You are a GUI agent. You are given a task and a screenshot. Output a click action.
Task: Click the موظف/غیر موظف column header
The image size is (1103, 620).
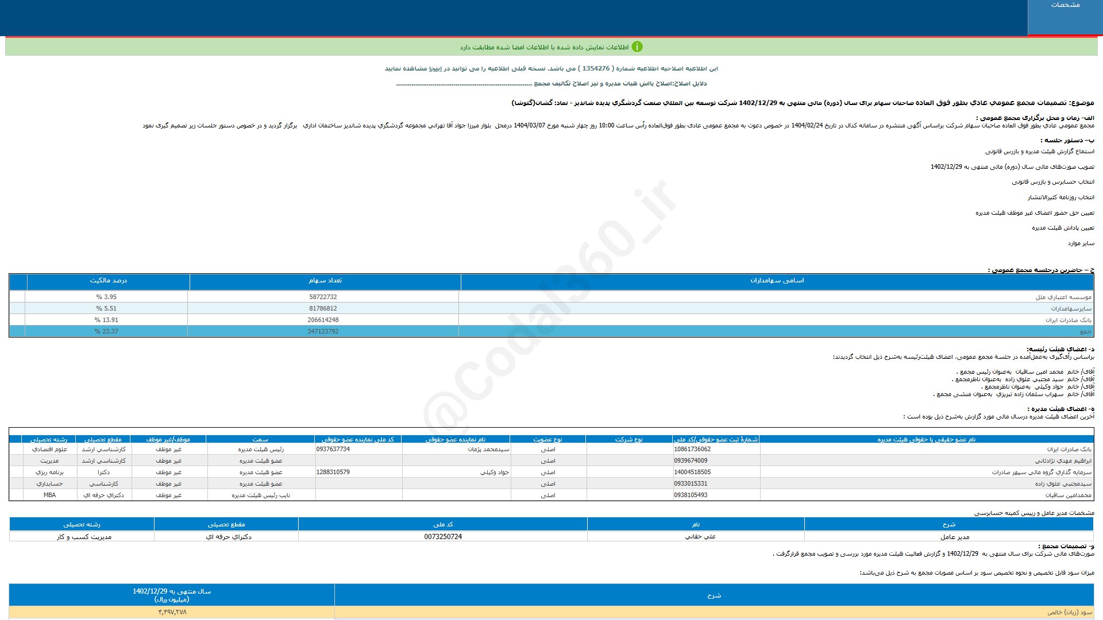coord(168,439)
